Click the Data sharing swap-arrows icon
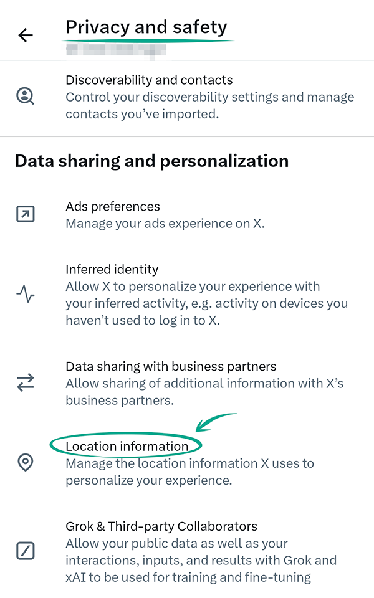 coord(26,383)
